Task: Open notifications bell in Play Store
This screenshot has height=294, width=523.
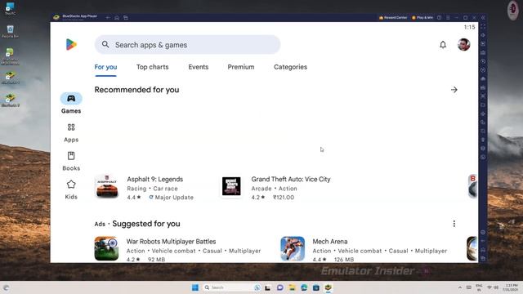Action: pyautogui.click(x=443, y=45)
